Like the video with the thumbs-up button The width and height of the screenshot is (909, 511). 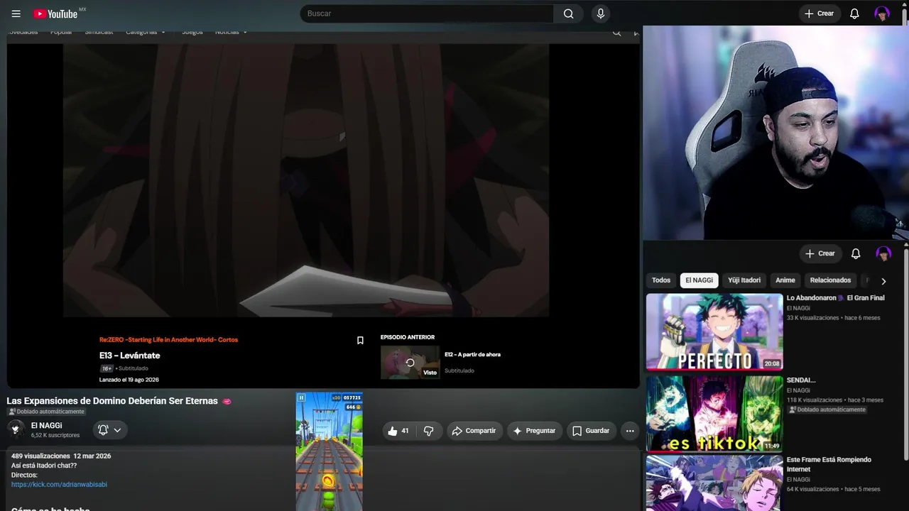(399, 431)
